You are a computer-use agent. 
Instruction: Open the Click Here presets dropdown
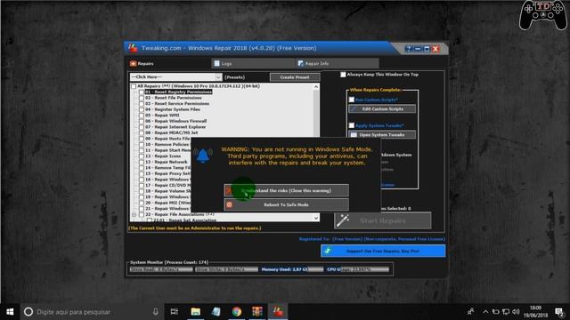pos(176,77)
